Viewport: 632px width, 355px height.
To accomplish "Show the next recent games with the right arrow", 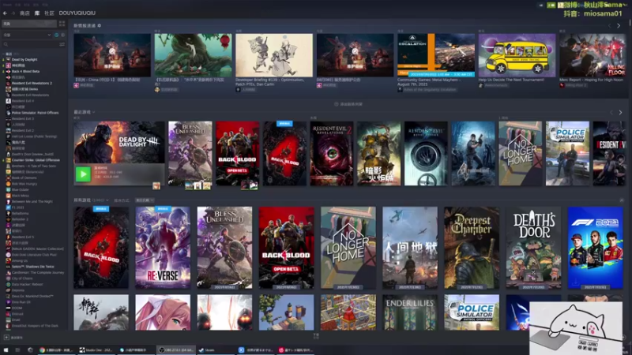I will tap(620, 112).
